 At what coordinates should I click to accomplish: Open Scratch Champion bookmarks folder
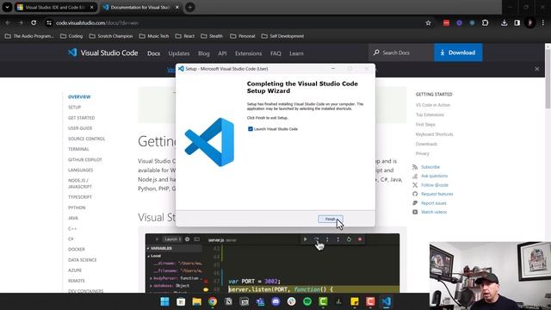pyautogui.click(x=111, y=36)
